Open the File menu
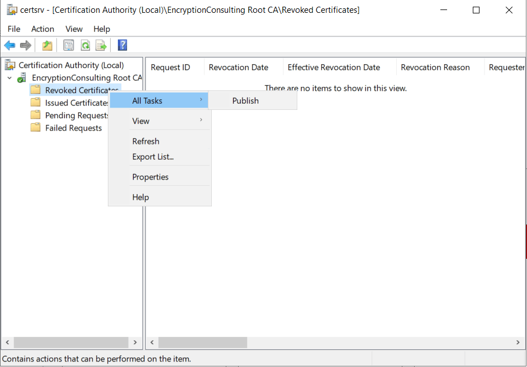The width and height of the screenshot is (527, 367). pyautogui.click(x=14, y=29)
